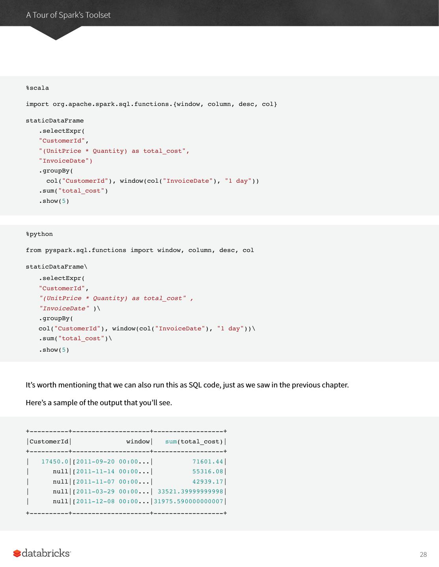Click "Here's a sample of the output" text
Viewport: 439px width, 567px height.
pos(99,402)
